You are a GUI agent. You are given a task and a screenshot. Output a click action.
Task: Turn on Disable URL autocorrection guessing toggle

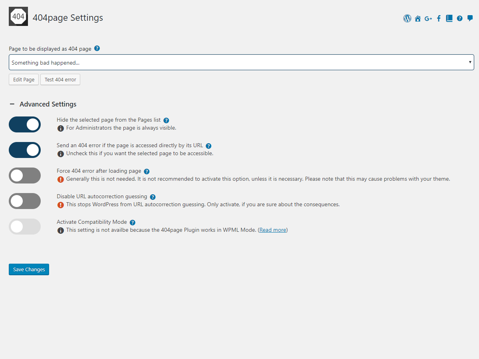(x=25, y=201)
